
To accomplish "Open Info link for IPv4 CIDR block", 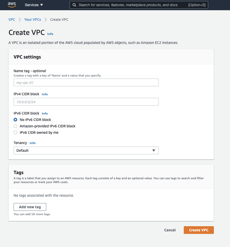I will click(45, 94).
